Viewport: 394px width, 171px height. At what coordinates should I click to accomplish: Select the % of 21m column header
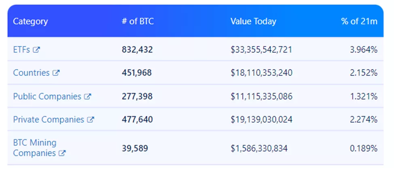(359, 21)
